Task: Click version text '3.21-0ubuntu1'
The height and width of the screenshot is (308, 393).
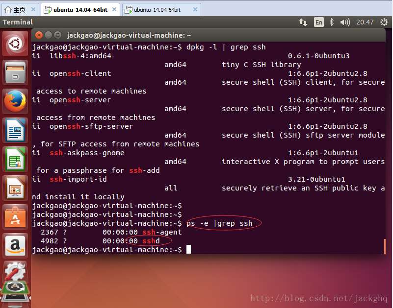Action: 316,179
